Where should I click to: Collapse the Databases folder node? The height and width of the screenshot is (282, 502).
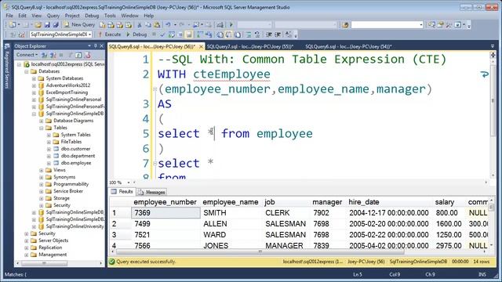[27, 71]
